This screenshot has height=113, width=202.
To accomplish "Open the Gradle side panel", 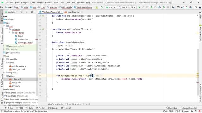I will [200, 15].
